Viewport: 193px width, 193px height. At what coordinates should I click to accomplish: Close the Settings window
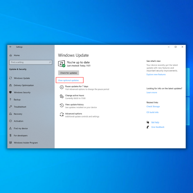pos(183,47)
